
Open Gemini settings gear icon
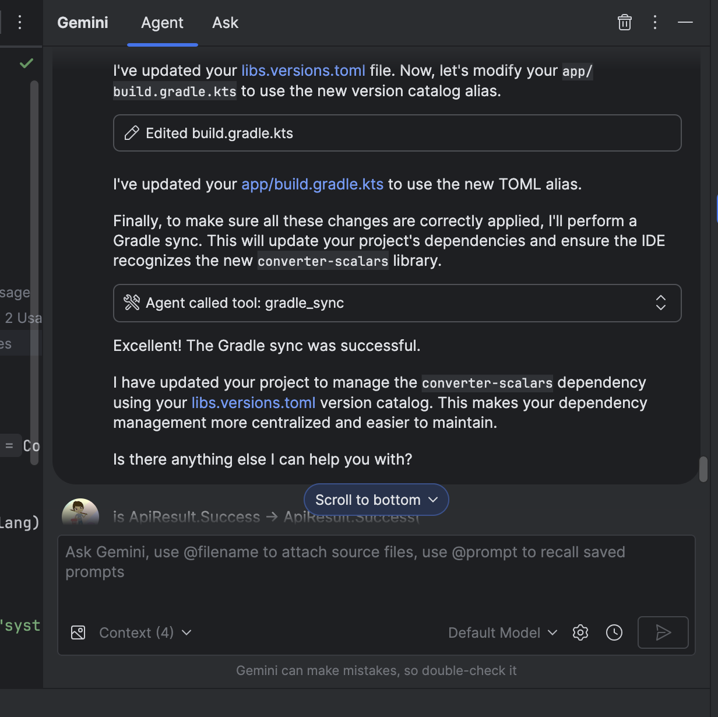tap(580, 632)
